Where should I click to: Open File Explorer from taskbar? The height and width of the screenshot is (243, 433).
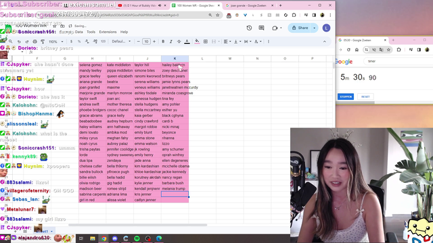click(93, 238)
